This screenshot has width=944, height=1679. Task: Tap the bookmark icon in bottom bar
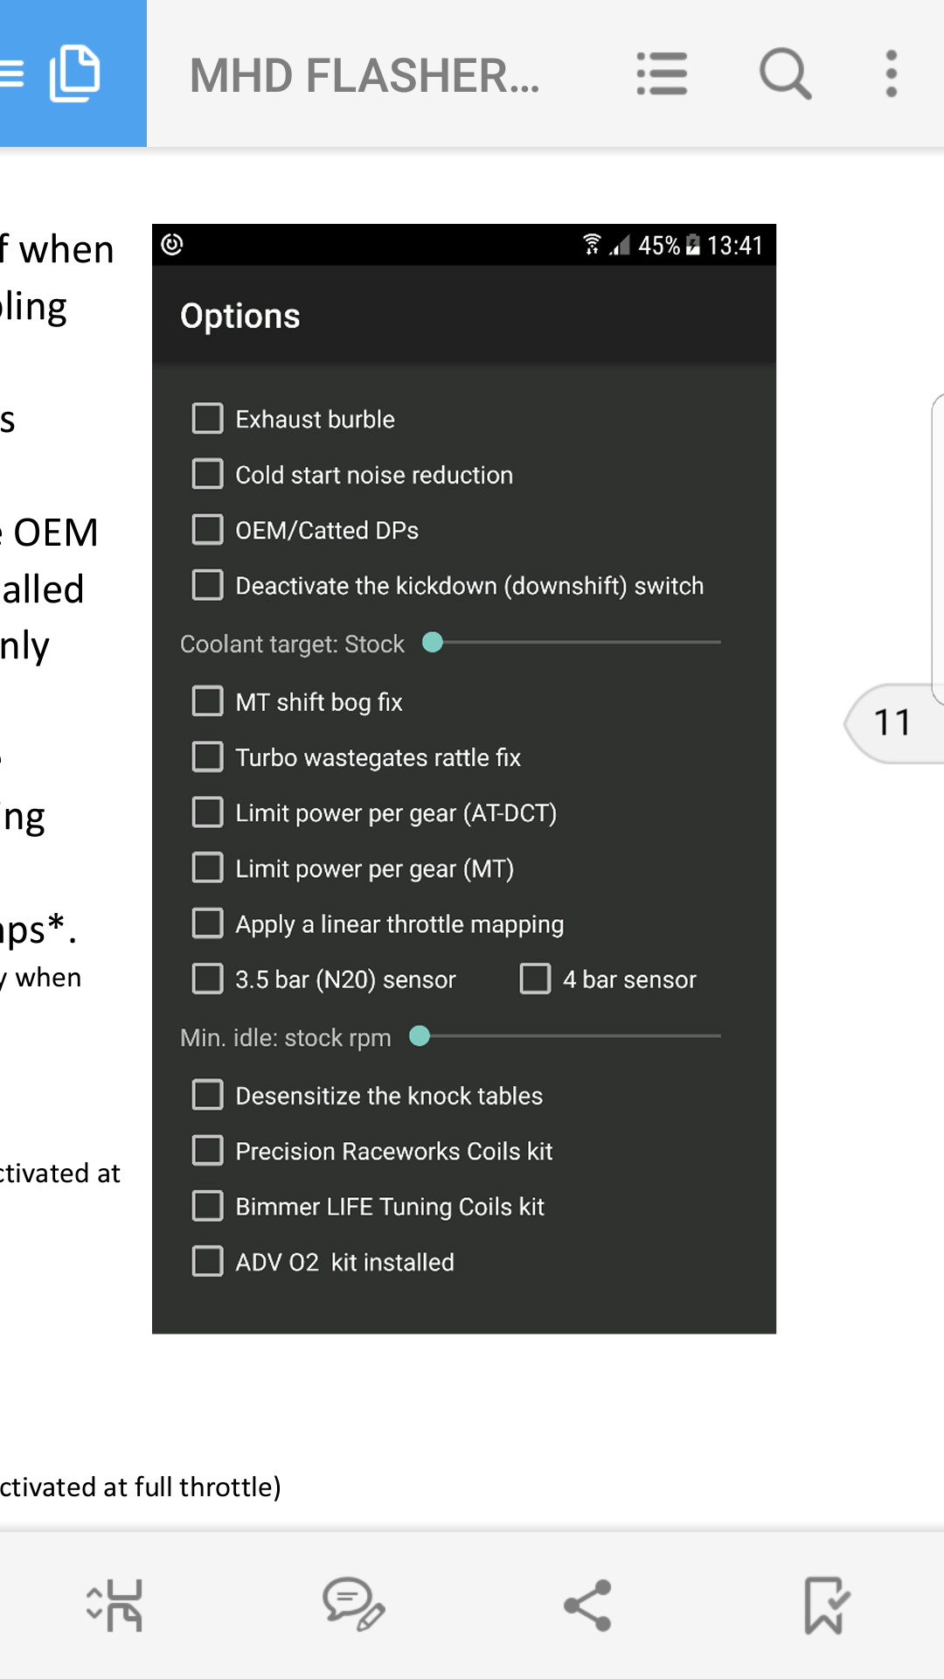(824, 1606)
